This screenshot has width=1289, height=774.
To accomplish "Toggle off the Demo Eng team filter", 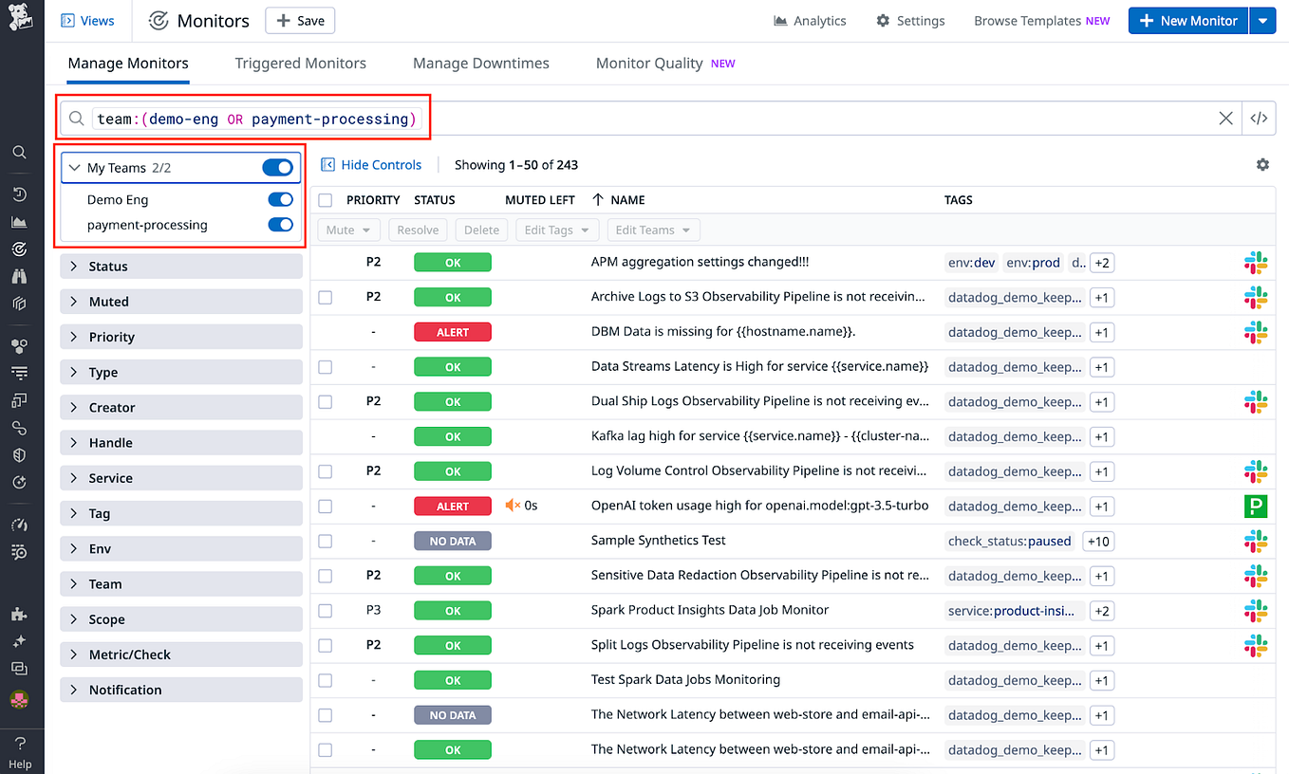I will click(280, 199).
